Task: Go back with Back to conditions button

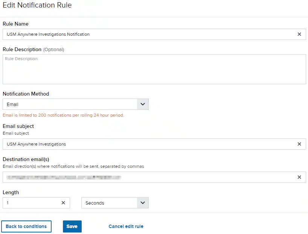Action: 26,226
